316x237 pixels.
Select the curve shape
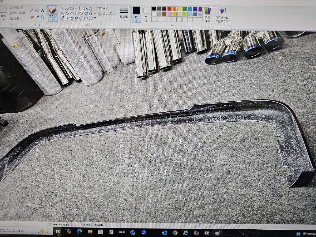click(67, 8)
